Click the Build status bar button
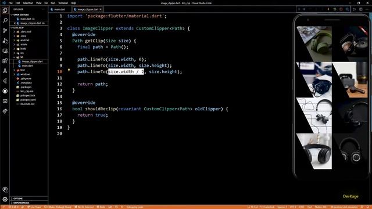Image resolution: width=372 pixels, height=209 pixels. coord(101,207)
